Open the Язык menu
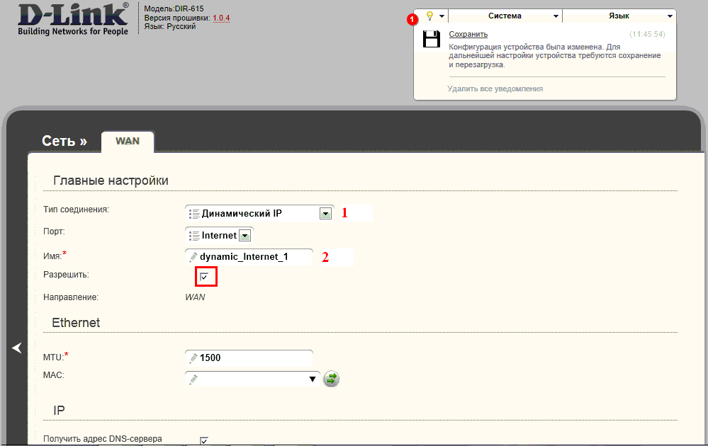Image resolution: width=708 pixels, height=446 pixels. [619, 16]
